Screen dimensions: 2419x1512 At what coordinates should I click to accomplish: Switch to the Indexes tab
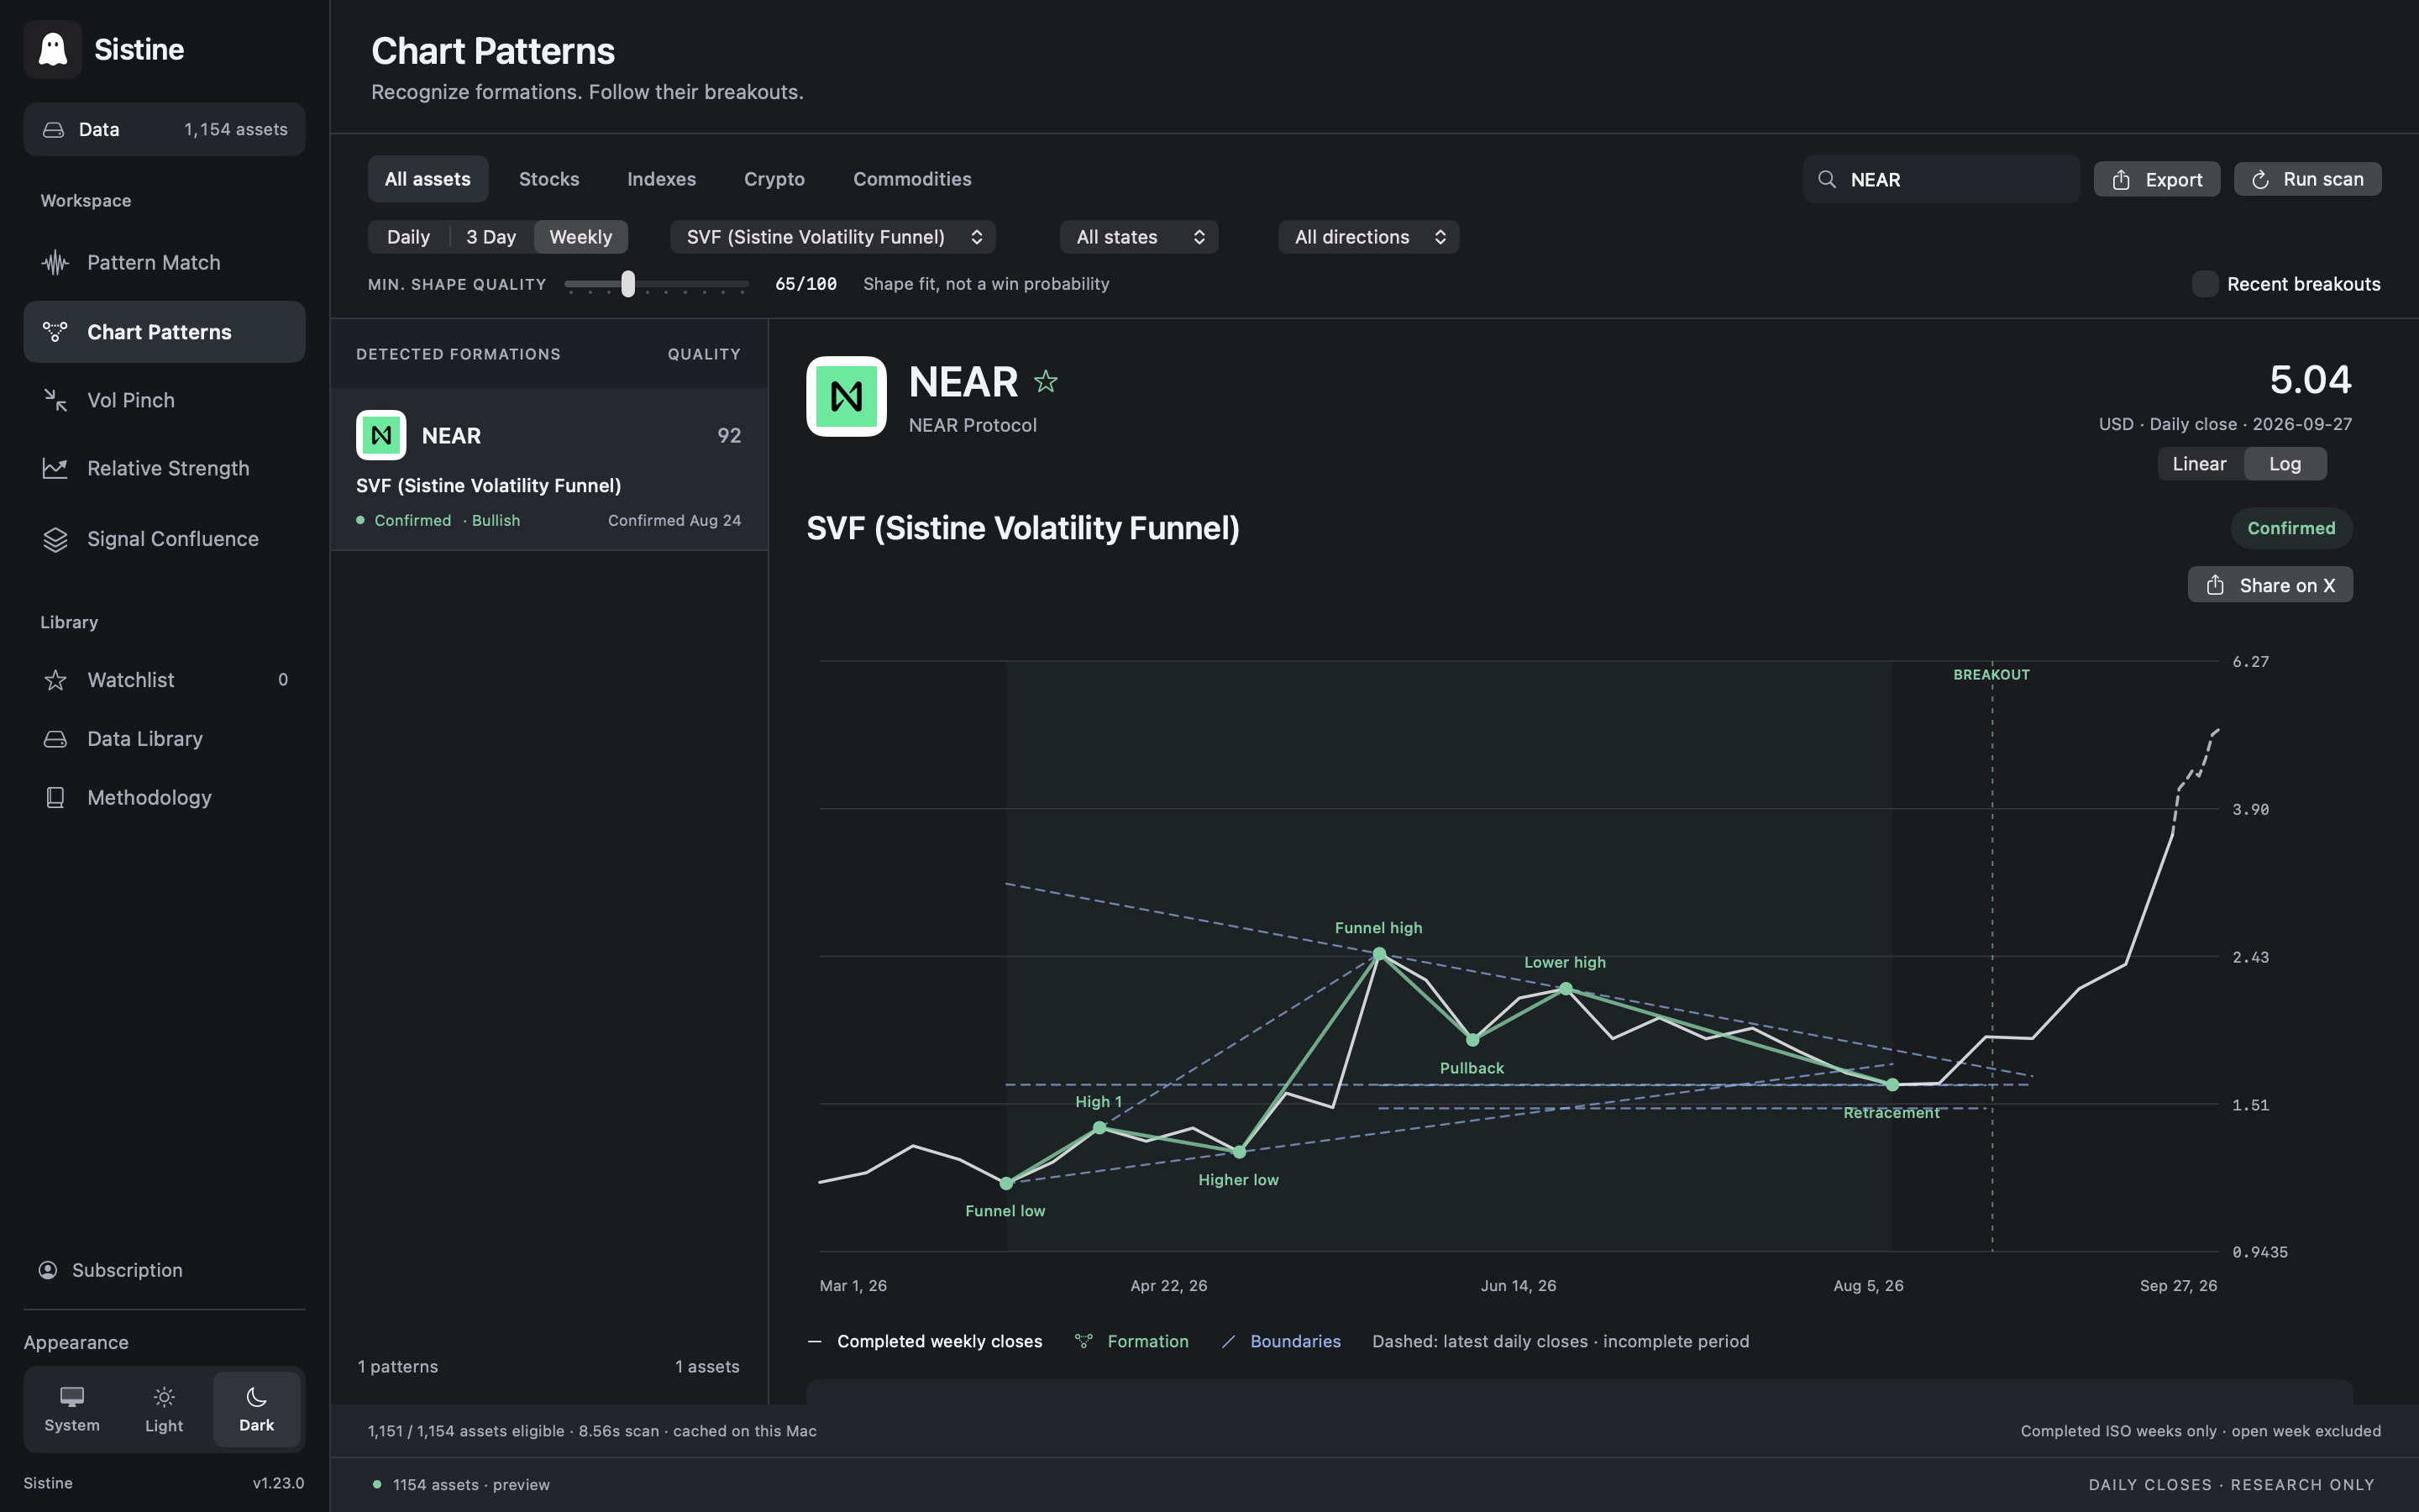[662, 179]
